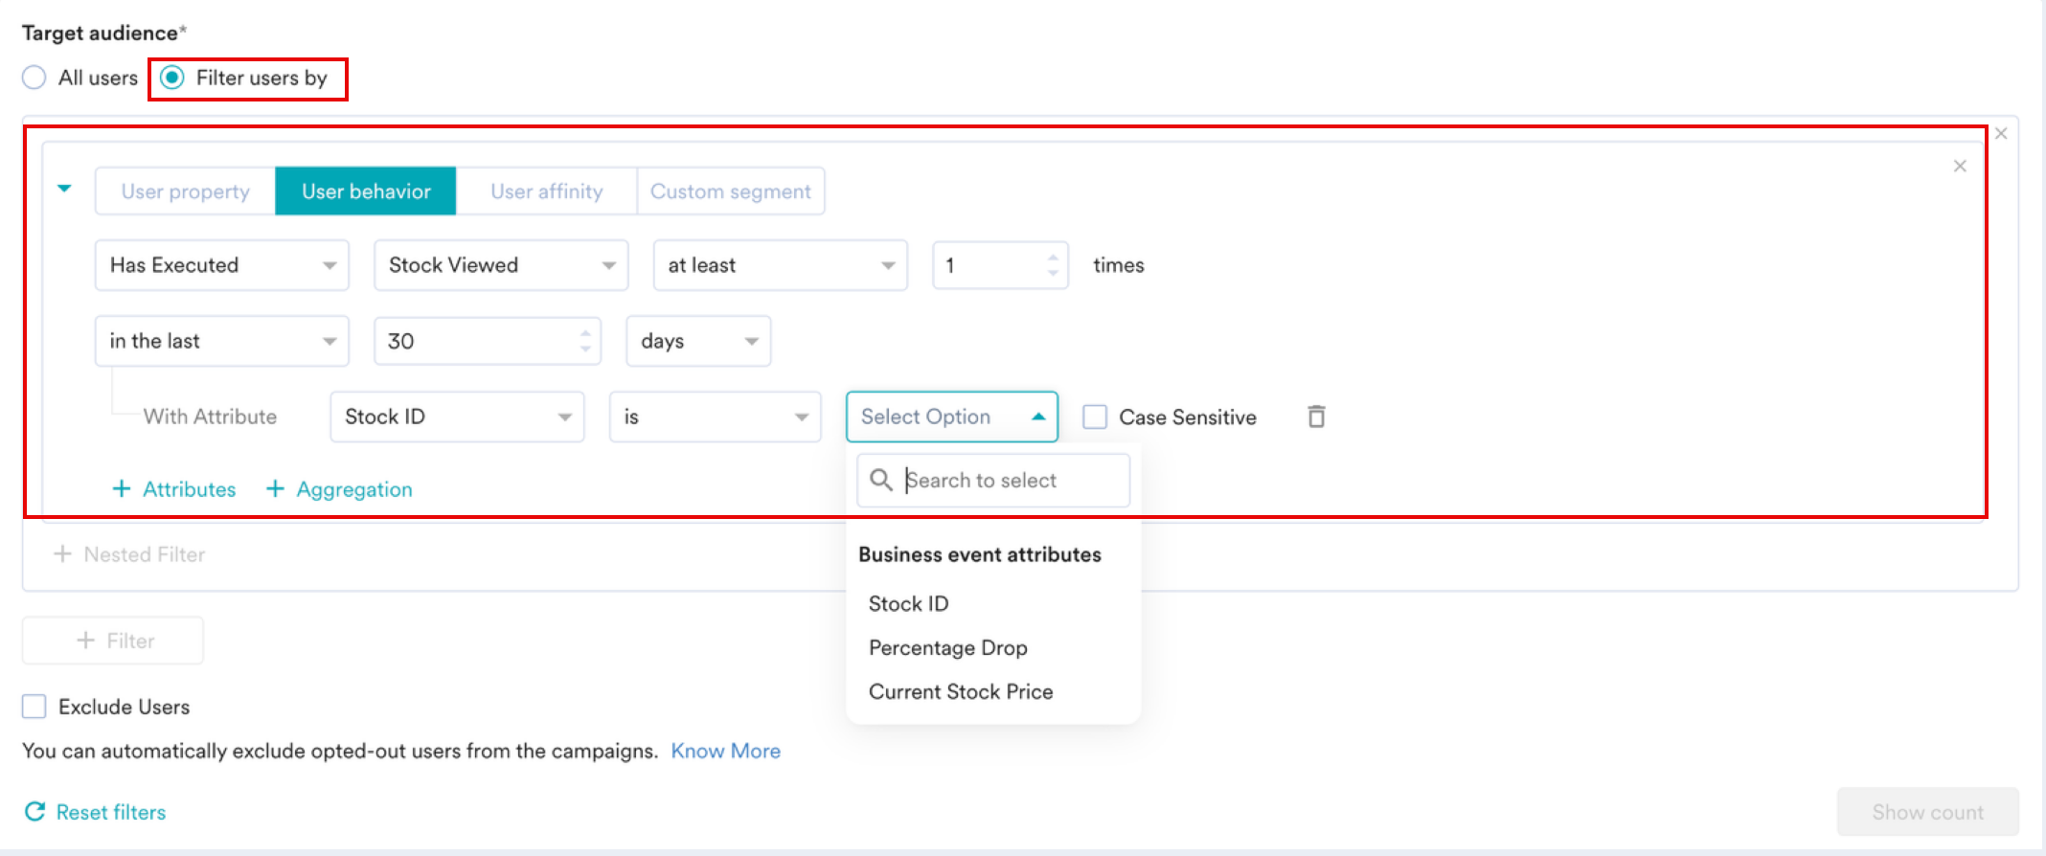Open the Stock Viewed event dropdown
2046x856 pixels.
tap(501, 265)
